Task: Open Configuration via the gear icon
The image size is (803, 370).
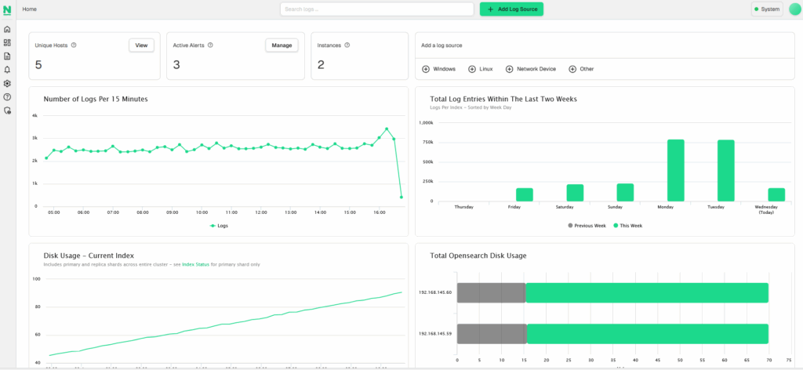Action: pyautogui.click(x=7, y=83)
